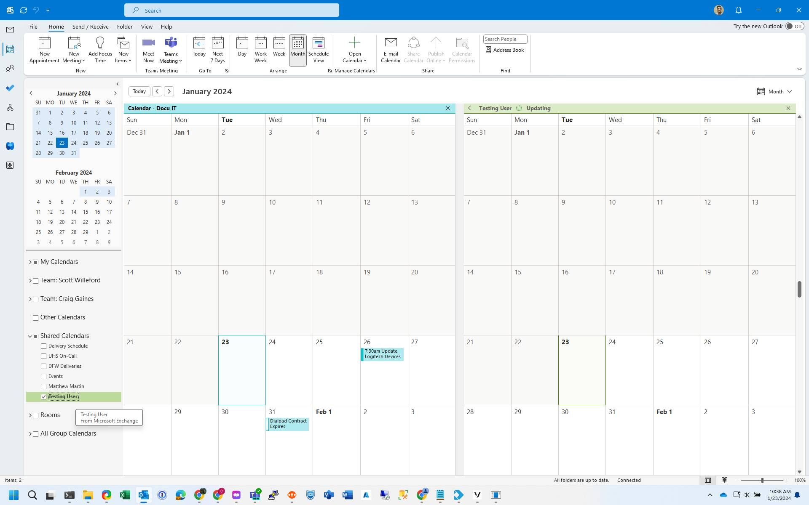Open the Address Book
The image size is (809, 505).
point(504,50)
